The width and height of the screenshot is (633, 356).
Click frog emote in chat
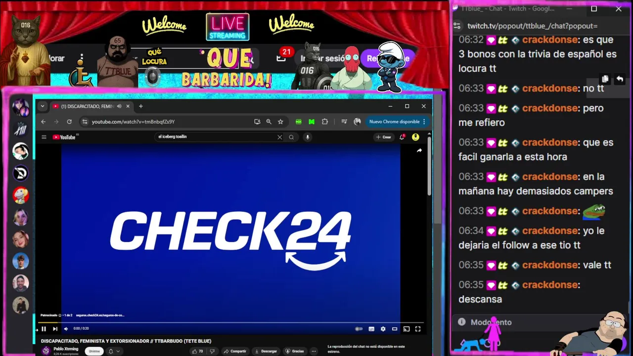(x=593, y=211)
